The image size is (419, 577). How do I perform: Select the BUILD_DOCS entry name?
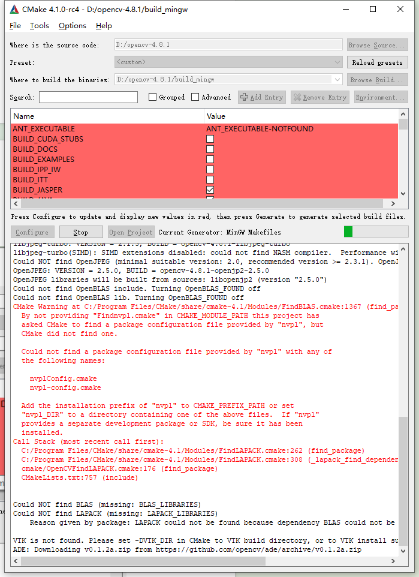pos(35,149)
